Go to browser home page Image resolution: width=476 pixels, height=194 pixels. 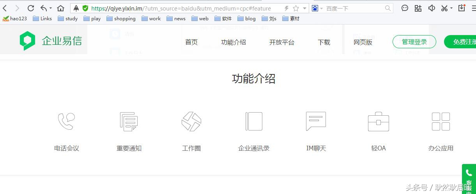(x=60, y=8)
